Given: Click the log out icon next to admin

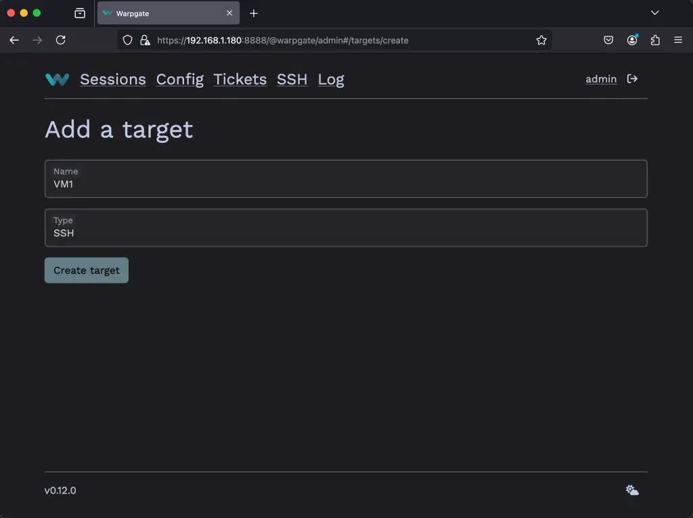Looking at the screenshot, I should click(631, 78).
